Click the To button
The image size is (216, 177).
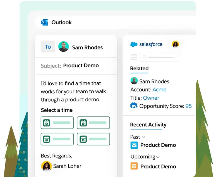tap(48, 47)
